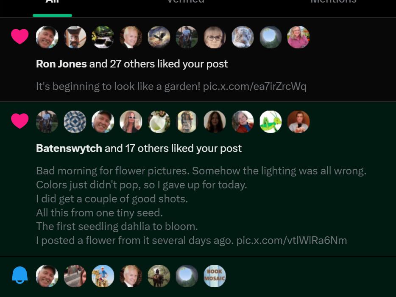Open the BOOK MOSAIC avatar in the bell row
This screenshot has width=396, height=297.
[215, 276]
